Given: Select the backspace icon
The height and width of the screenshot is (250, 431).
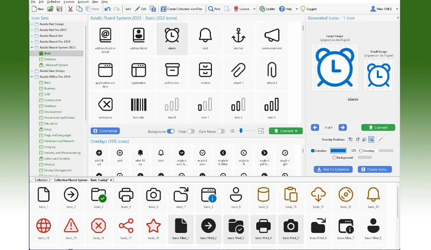Looking at the screenshot, I should tap(106, 107).
